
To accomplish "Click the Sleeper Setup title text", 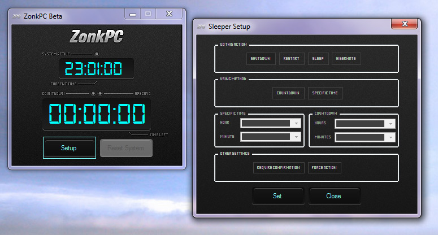I will tap(229, 27).
